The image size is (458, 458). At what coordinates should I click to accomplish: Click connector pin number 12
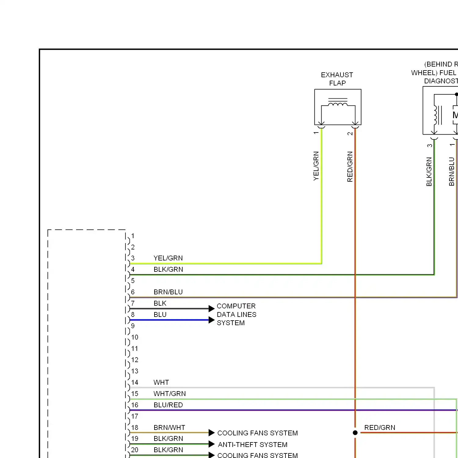click(x=135, y=360)
